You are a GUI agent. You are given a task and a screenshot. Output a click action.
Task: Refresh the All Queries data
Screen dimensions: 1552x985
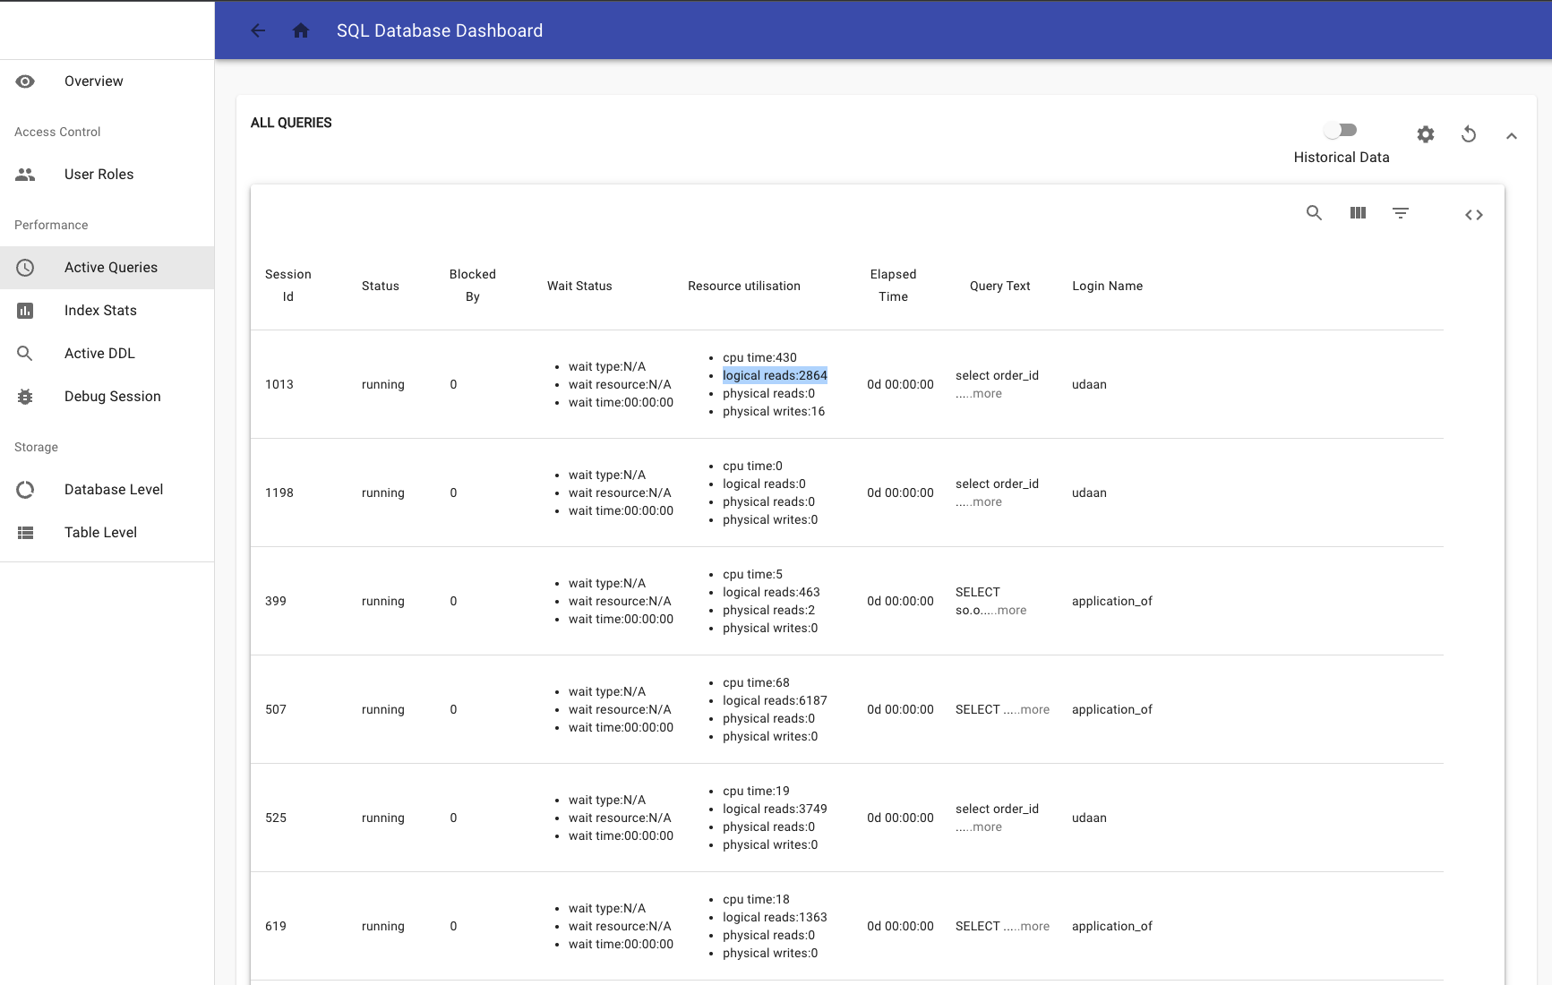[1469, 134]
